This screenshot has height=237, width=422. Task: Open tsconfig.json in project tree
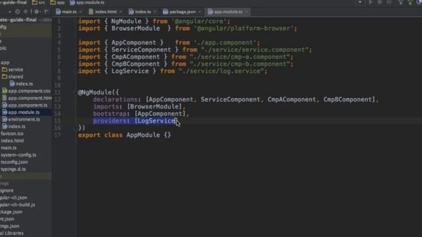pyautogui.click(x=15, y=162)
